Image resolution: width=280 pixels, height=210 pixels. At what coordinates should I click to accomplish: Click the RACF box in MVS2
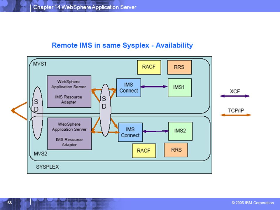click(x=144, y=151)
